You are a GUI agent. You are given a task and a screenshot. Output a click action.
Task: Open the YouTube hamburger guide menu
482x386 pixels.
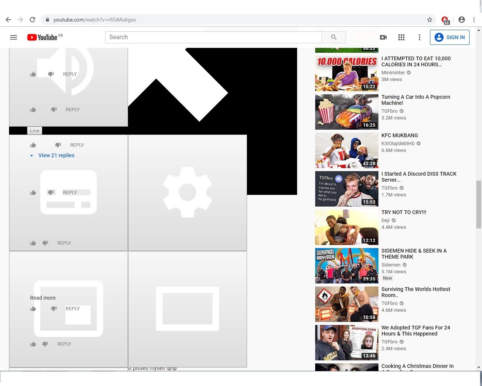coord(14,37)
